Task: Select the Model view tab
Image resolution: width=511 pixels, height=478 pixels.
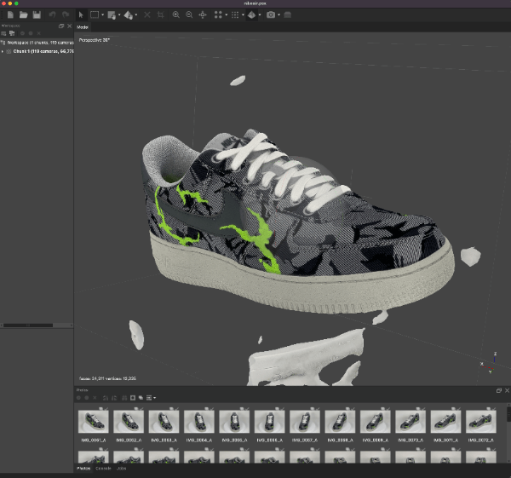Action: (x=83, y=26)
